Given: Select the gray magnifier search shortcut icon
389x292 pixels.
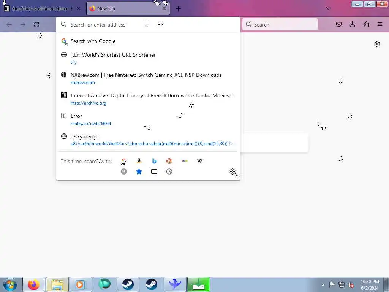Looking at the screenshot, I should [x=124, y=171].
